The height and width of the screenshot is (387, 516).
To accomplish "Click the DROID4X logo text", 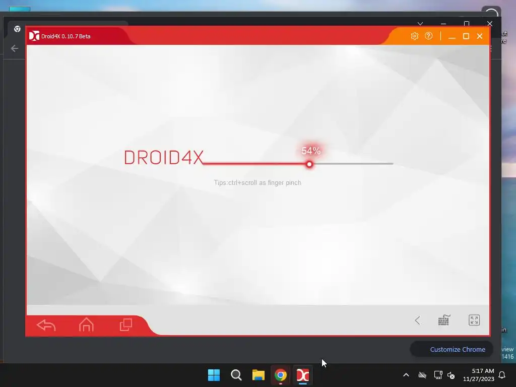I will (164, 158).
